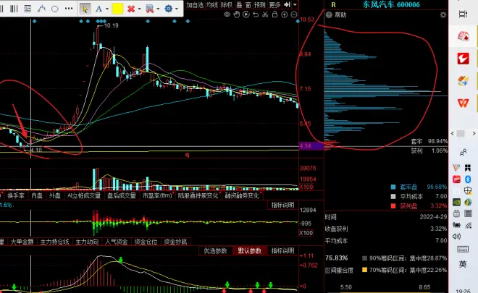This screenshot has width=478, height=293.
Task: Switch to the 换手率 indicator tab
Action: click(16, 195)
